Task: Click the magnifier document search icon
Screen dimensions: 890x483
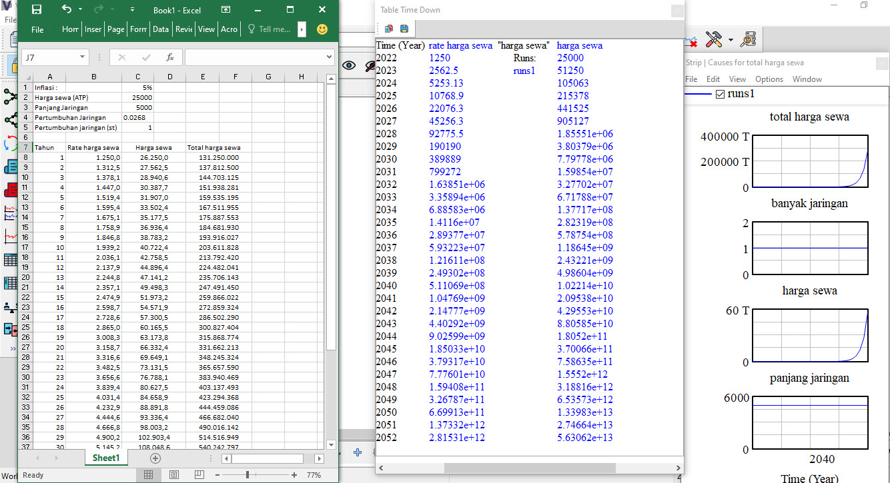Action: 749,39
